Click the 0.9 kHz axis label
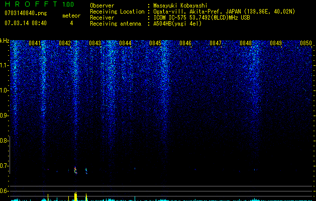Screen dimensions: 316x201 (x=4, y=116)
